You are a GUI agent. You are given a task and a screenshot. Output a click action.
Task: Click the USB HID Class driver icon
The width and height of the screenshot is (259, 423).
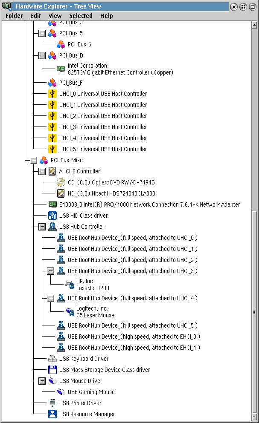[52, 216]
